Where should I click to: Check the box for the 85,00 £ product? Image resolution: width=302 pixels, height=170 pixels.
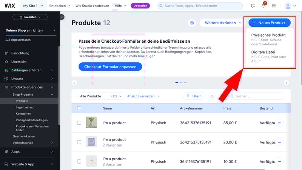(x=79, y=123)
